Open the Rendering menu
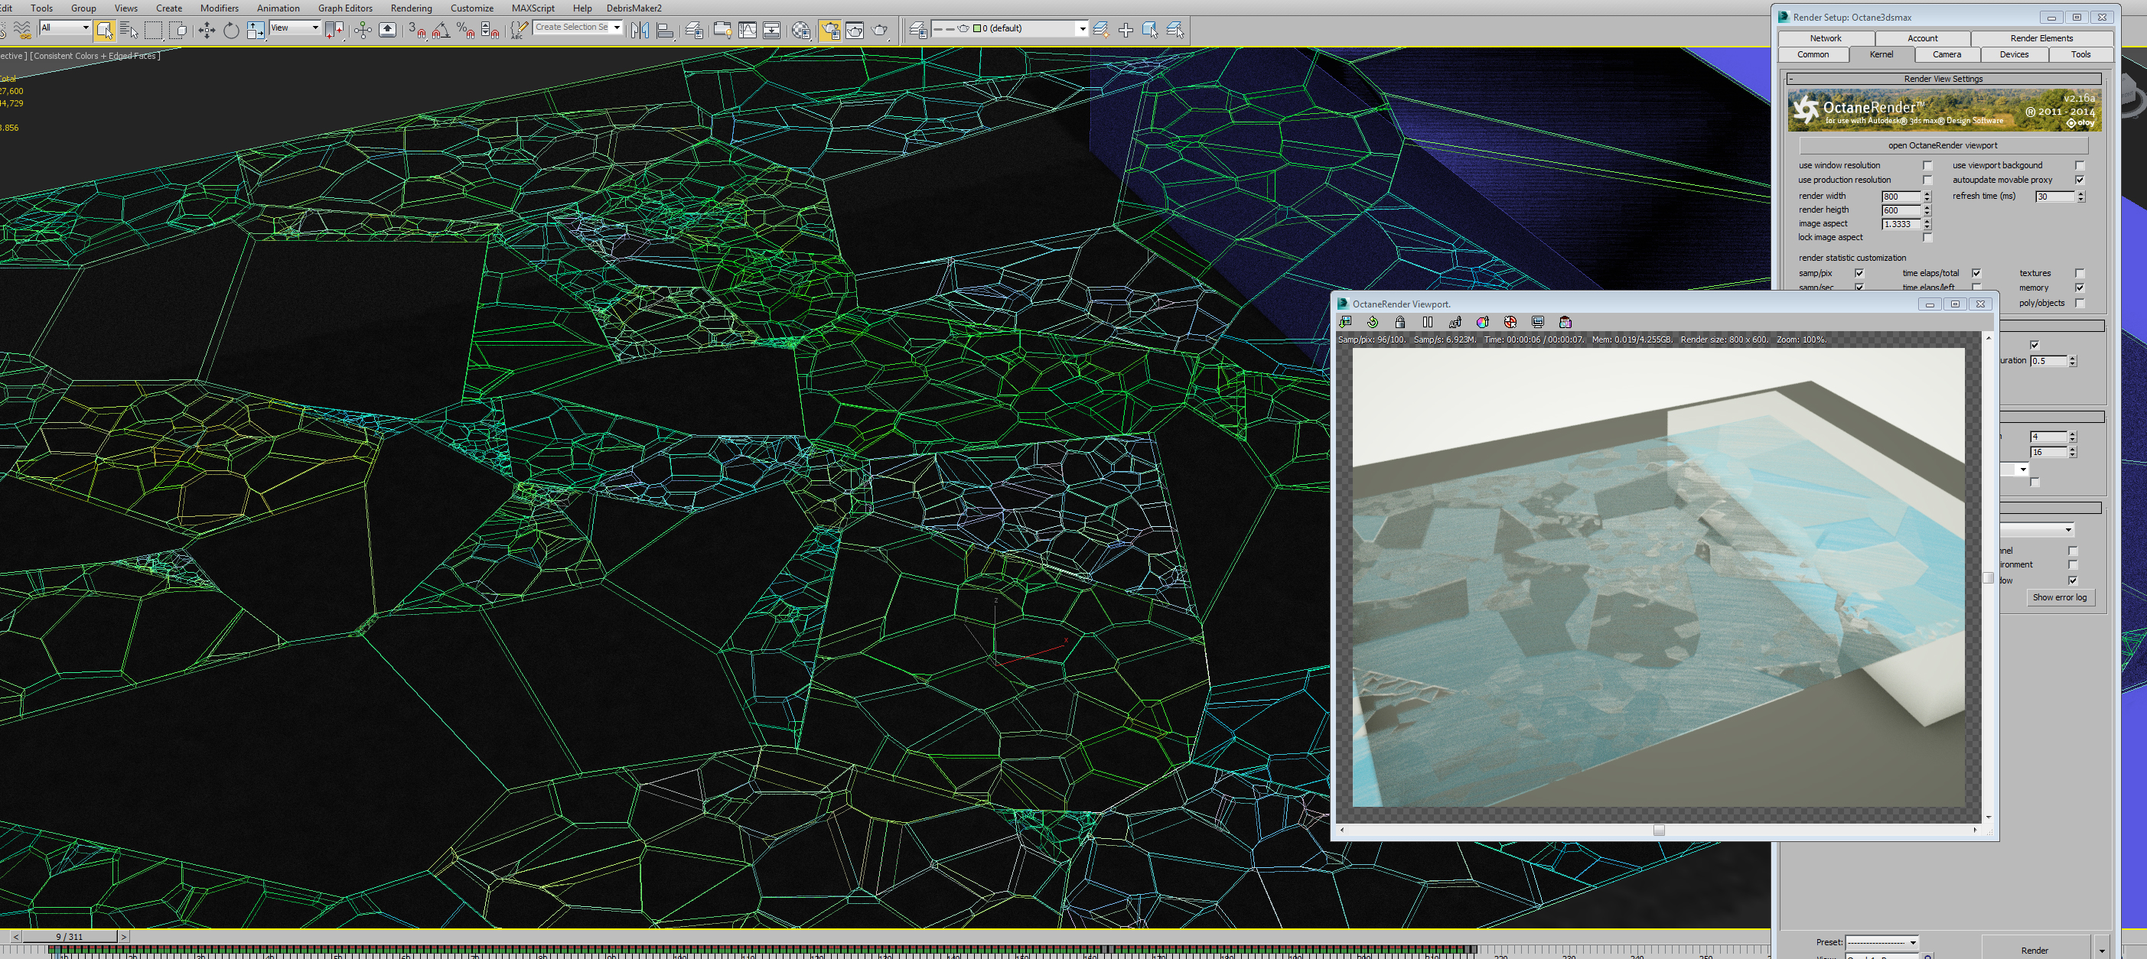The width and height of the screenshot is (2147, 959). pos(411,8)
